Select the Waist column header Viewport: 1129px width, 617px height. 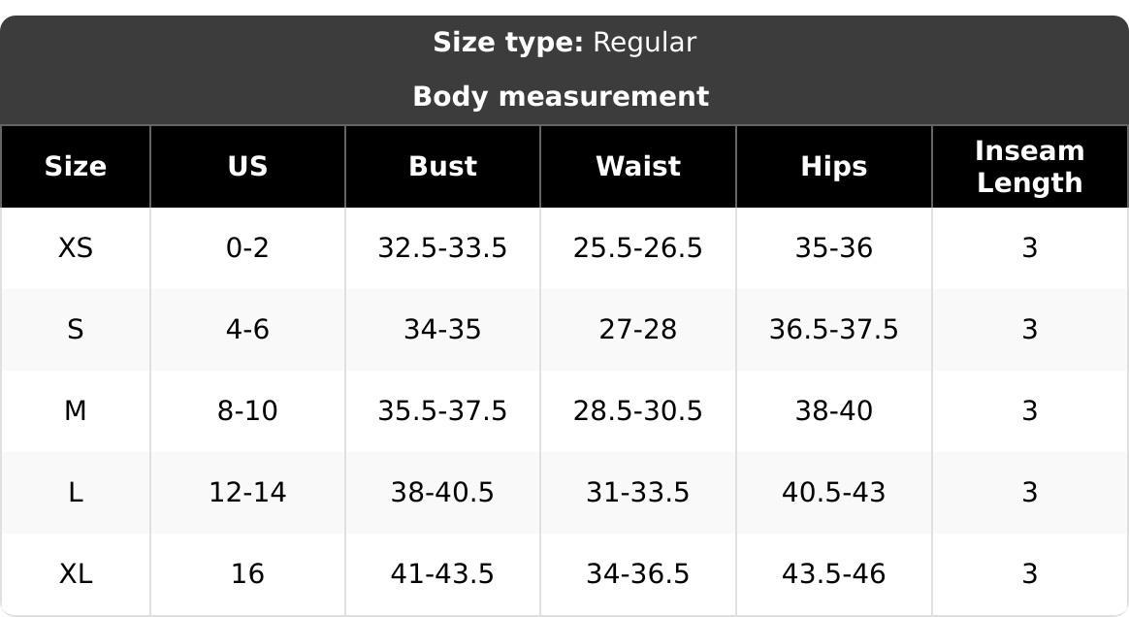pos(638,166)
